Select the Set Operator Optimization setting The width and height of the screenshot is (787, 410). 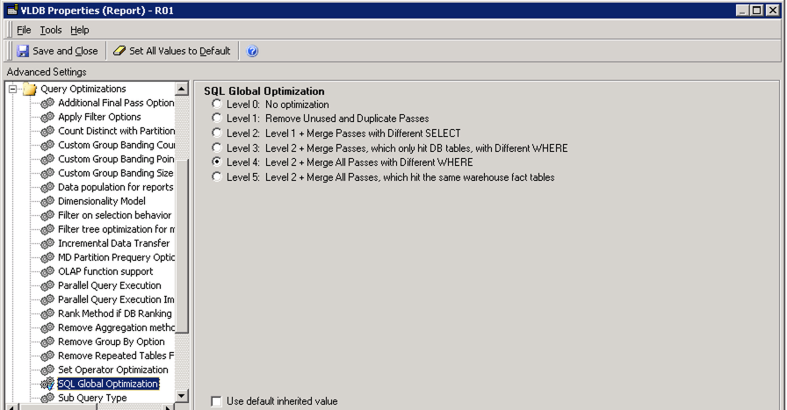(113, 370)
